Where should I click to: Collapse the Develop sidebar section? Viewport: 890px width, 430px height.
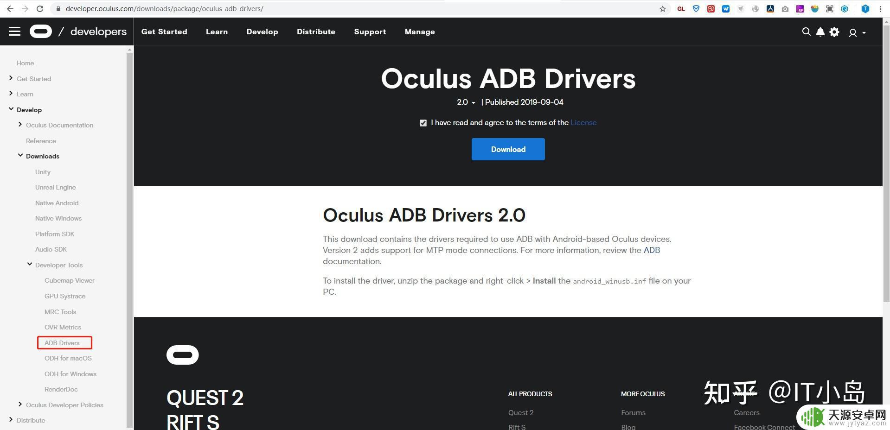[11, 109]
